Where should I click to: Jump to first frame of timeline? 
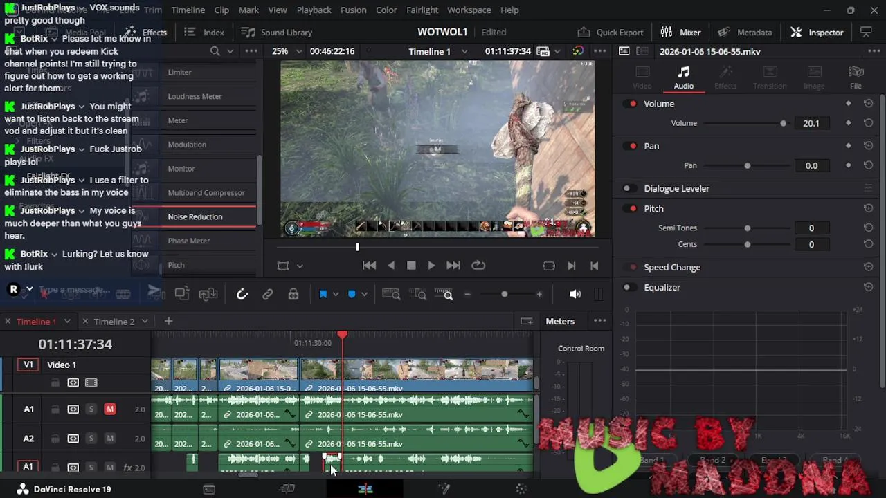coord(370,266)
